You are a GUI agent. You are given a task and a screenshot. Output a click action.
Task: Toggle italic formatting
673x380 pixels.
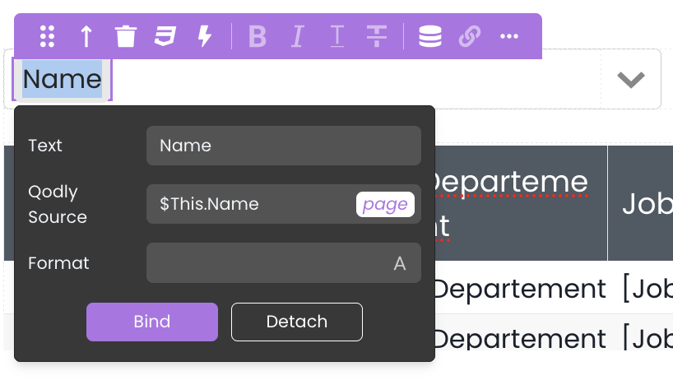point(298,36)
